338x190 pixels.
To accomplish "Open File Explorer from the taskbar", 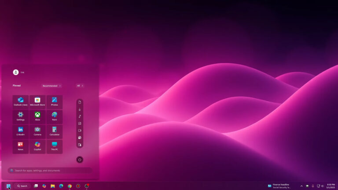I will (x=52, y=186).
